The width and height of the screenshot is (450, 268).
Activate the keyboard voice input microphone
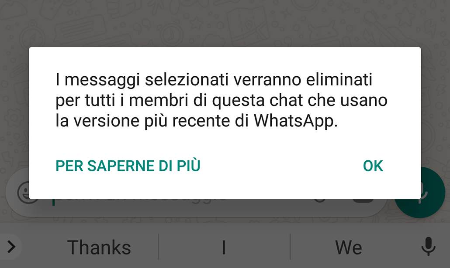[x=428, y=247]
